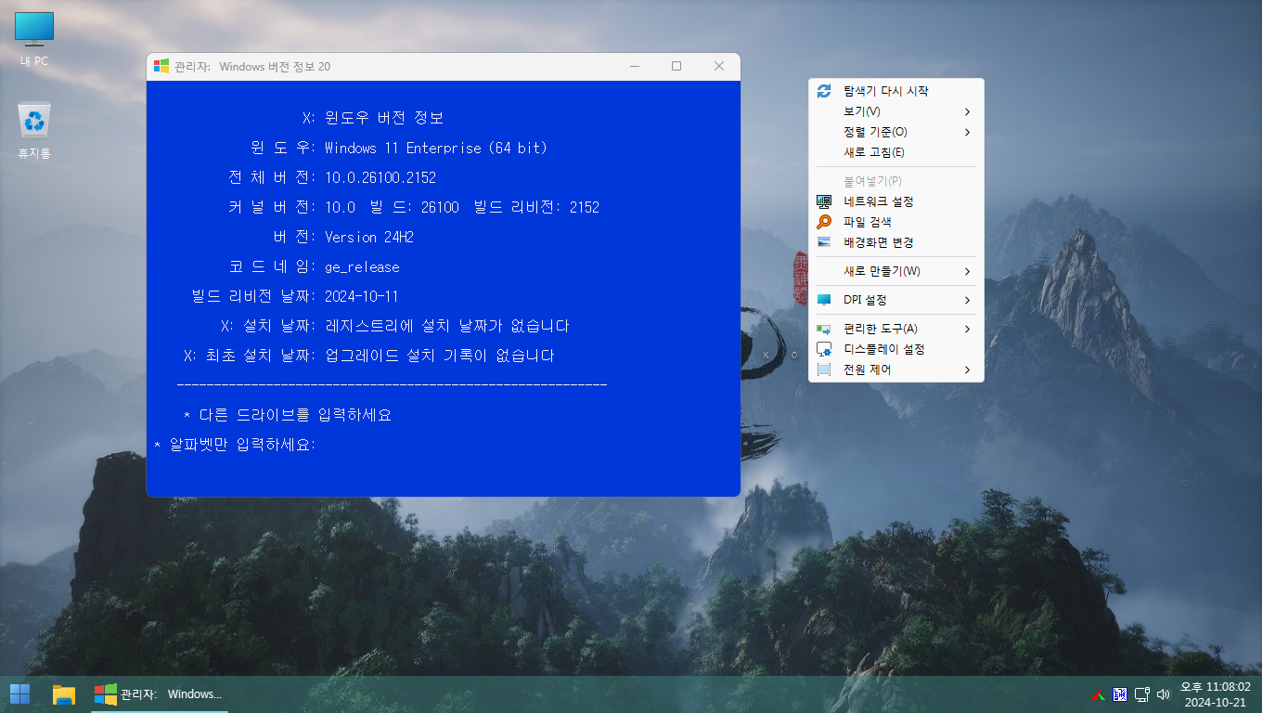Expand the 새로 만들기(W) submenu
This screenshot has width=1262, height=713.
(x=967, y=271)
